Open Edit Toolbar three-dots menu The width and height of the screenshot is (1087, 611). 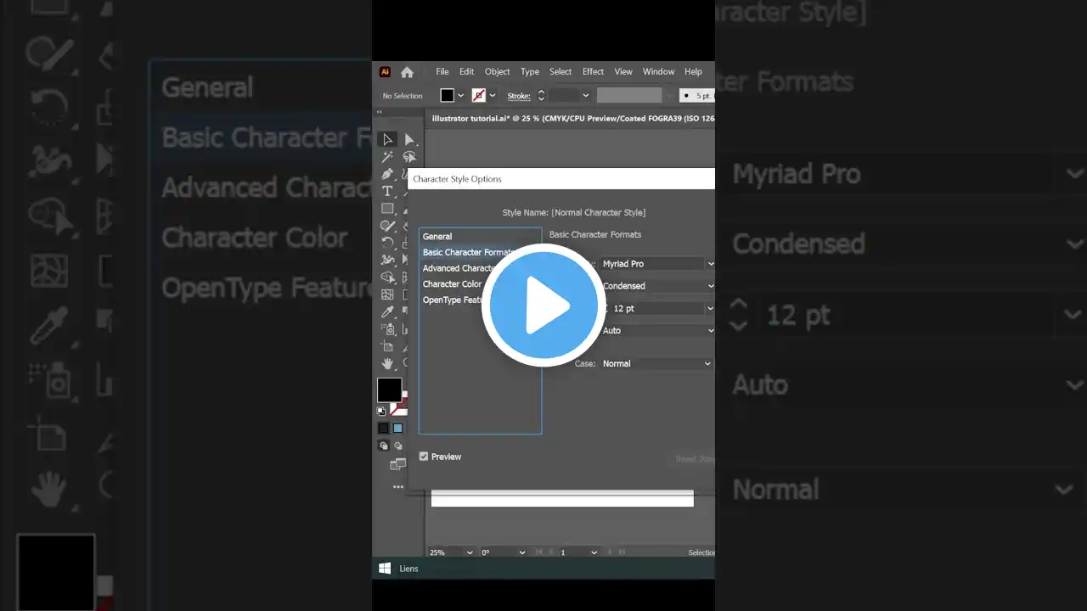[x=397, y=487]
